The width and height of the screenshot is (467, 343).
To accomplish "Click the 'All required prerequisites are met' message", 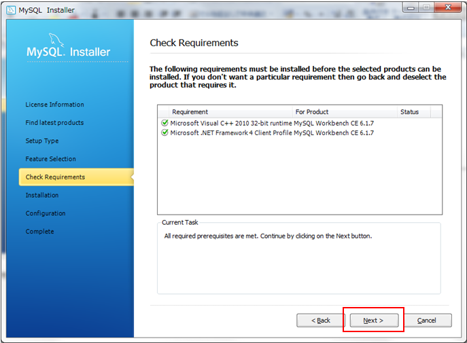I will pos(268,236).
